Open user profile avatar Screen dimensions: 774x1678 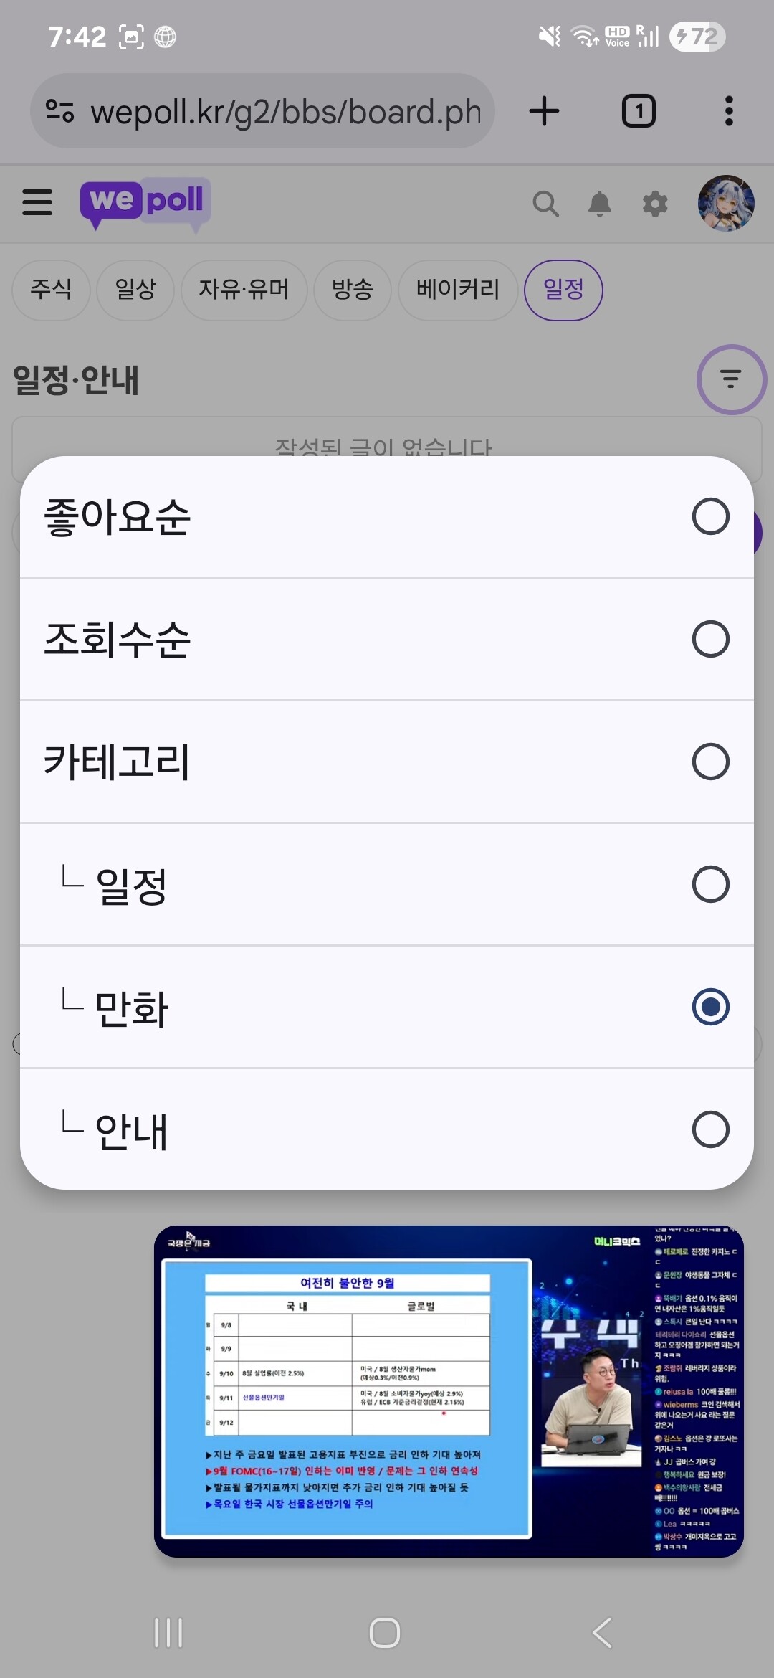(726, 203)
